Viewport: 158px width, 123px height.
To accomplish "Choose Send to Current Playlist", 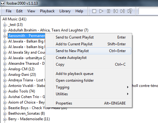I will (88, 37).
